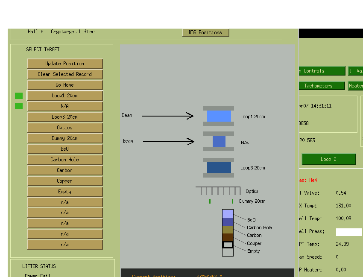Click the Loop3 20cm diagram label
Viewport: 363px width, 277px height.
point(252,168)
